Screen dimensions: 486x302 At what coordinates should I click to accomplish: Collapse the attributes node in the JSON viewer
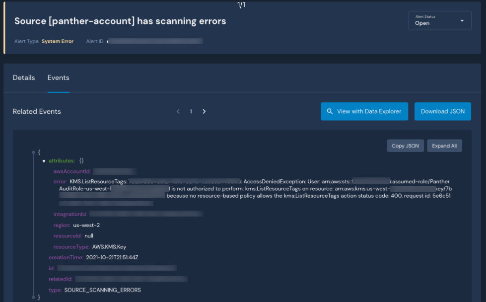click(x=44, y=160)
